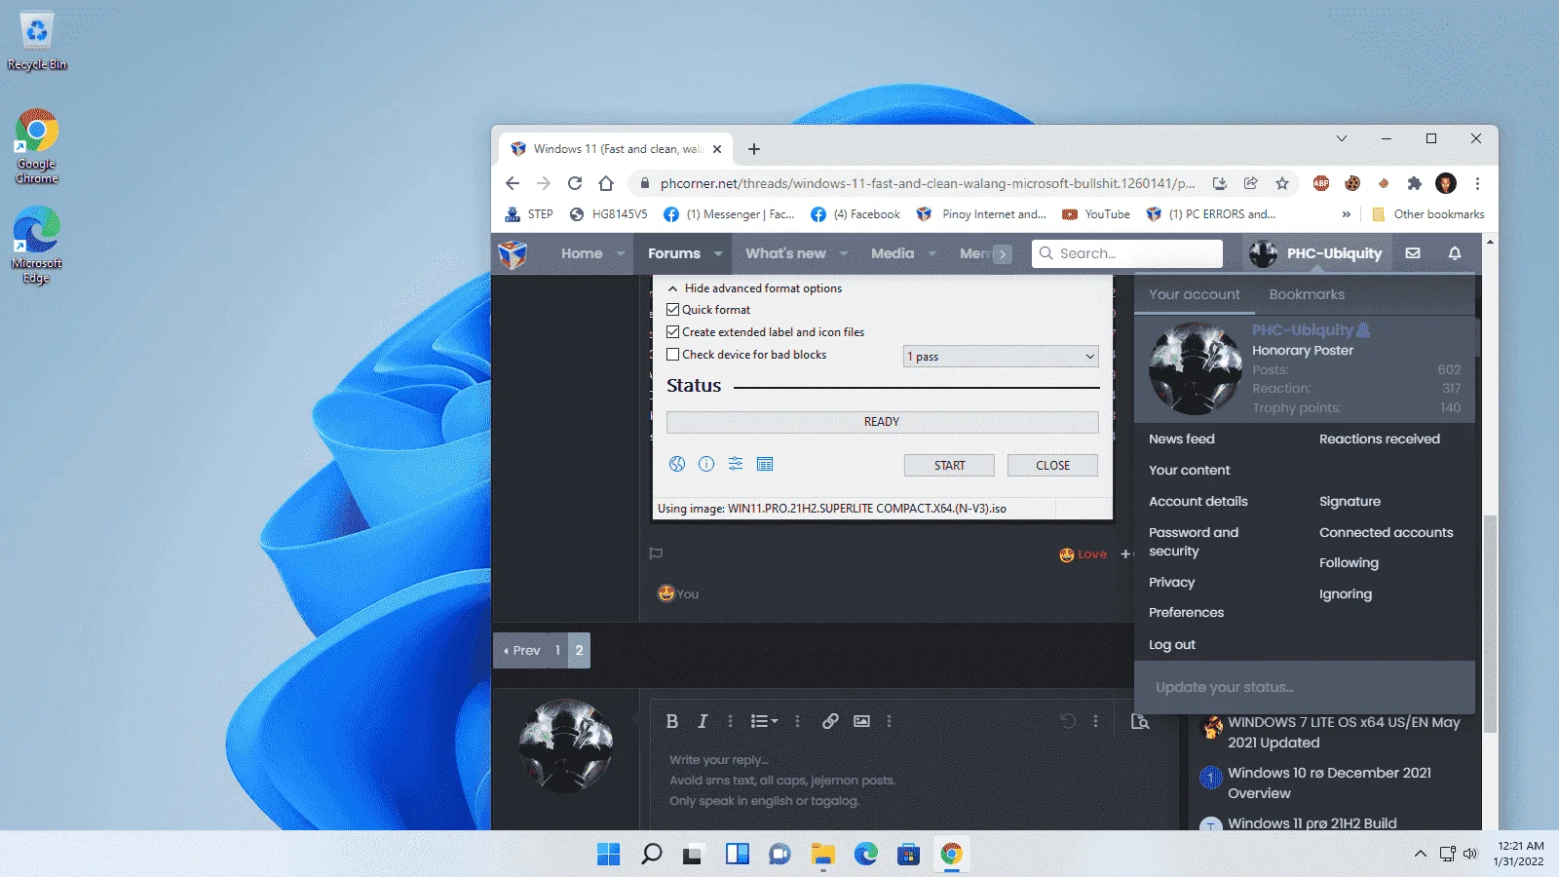This screenshot has height=877, width=1559.
Task: Click the AdBlock extension icon
Action: point(1321,183)
